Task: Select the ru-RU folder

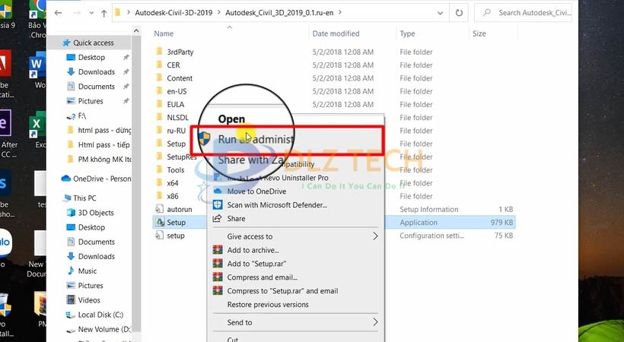Action: [176, 131]
